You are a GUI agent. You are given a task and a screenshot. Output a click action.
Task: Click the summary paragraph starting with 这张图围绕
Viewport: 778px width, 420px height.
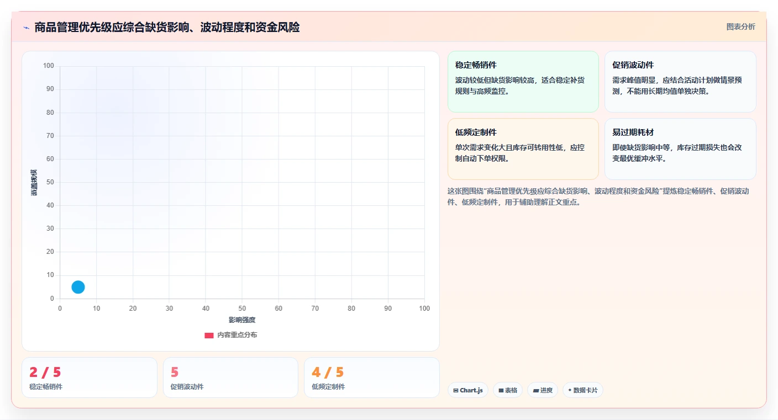(x=600, y=196)
